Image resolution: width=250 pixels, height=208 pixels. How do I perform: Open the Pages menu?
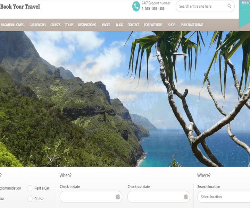pyautogui.click(x=106, y=25)
